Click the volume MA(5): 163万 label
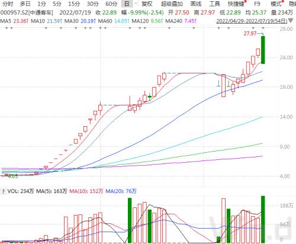 [52, 191]
